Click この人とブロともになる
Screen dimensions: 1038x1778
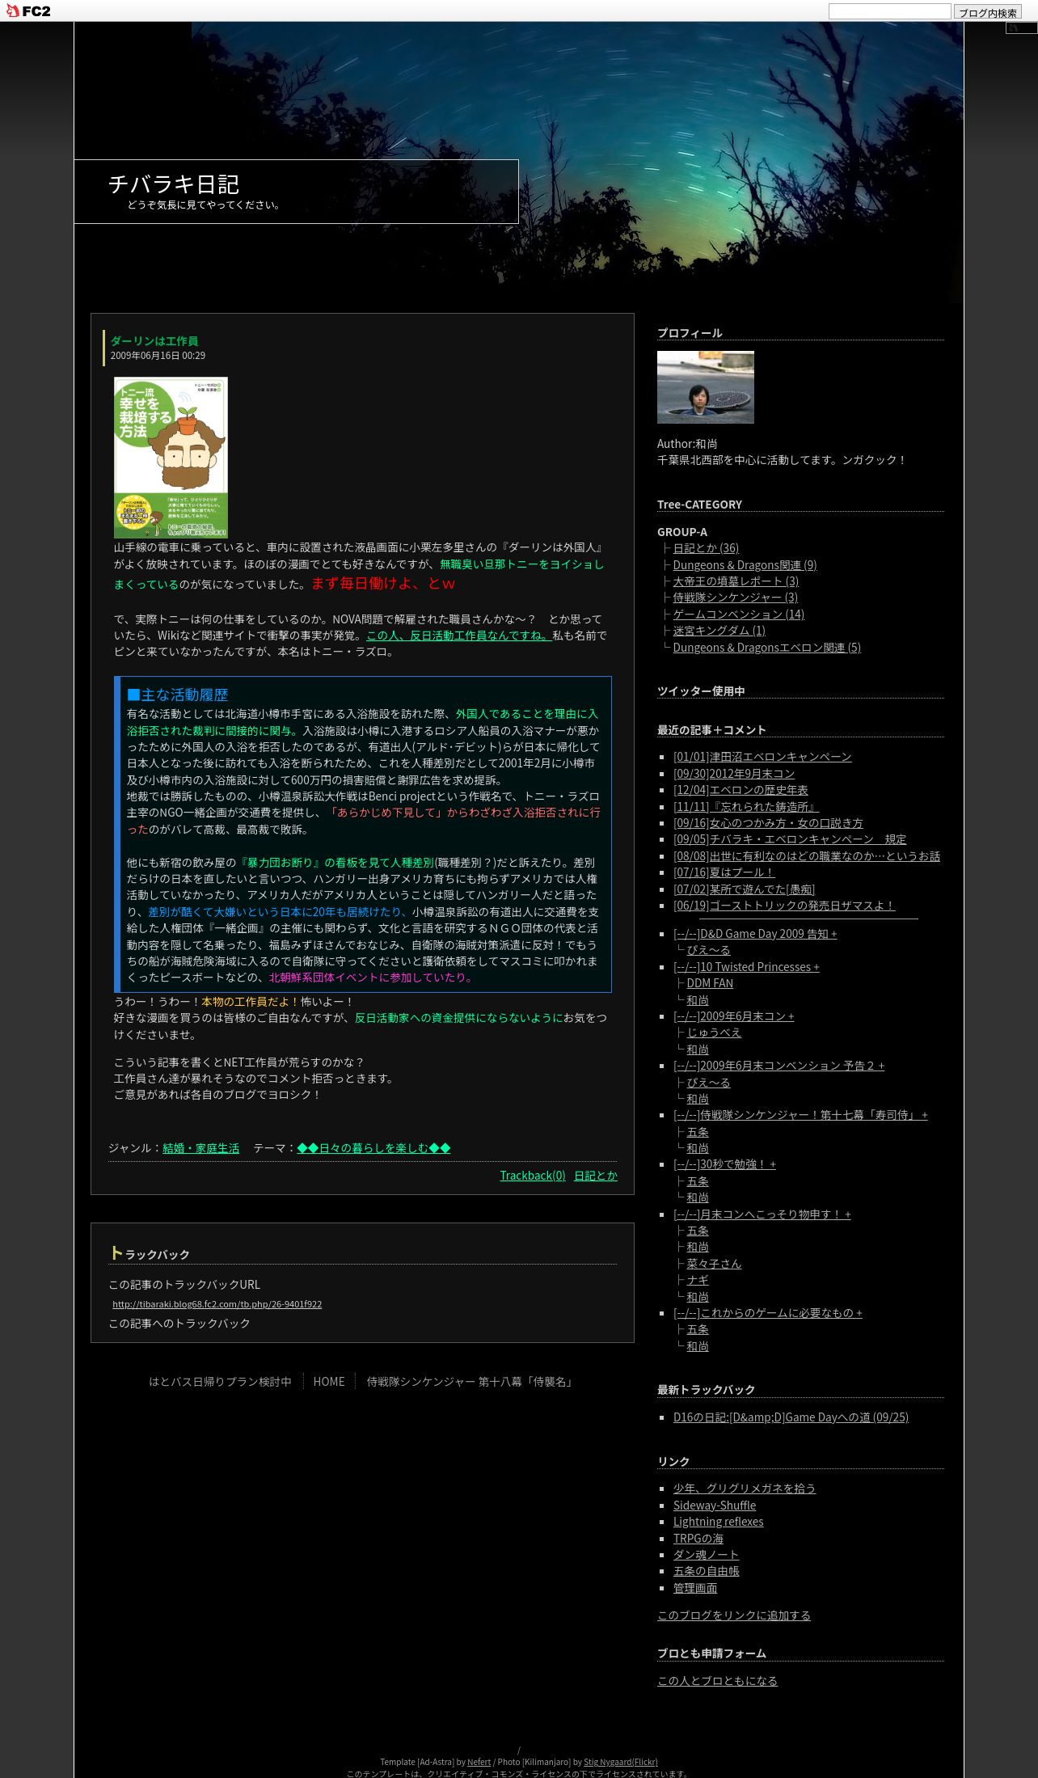click(x=717, y=1681)
